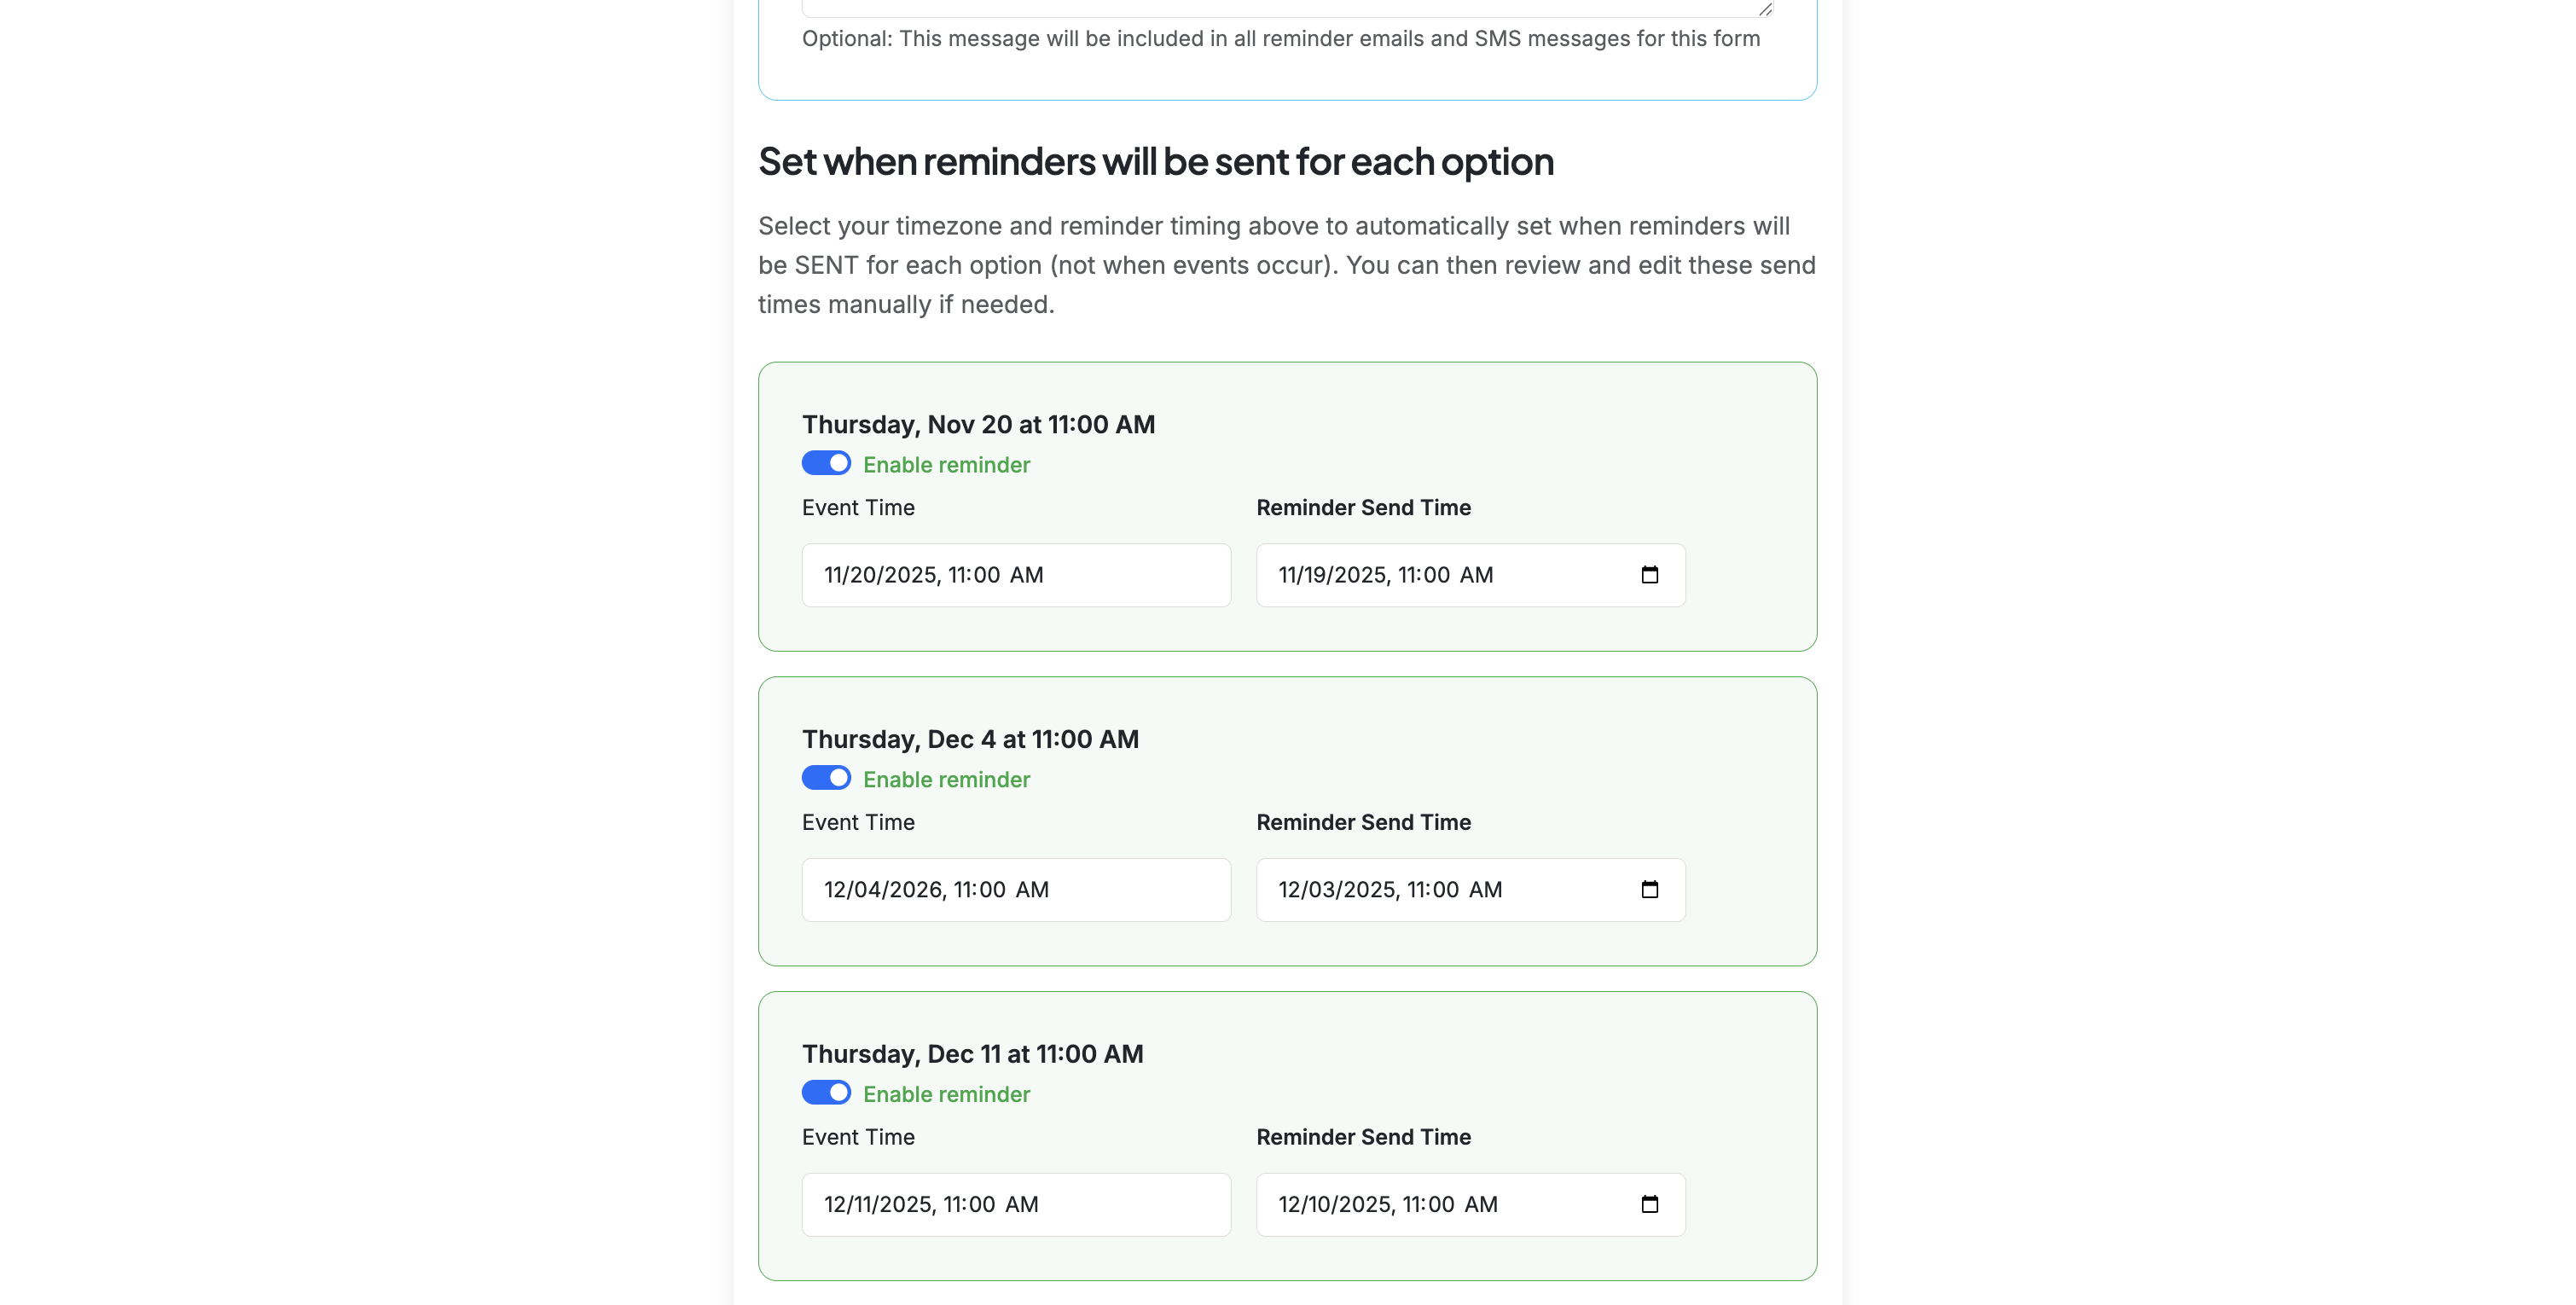
Task: Click the Thursday, Nov 20 event heading
Action: (x=978, y=424)
